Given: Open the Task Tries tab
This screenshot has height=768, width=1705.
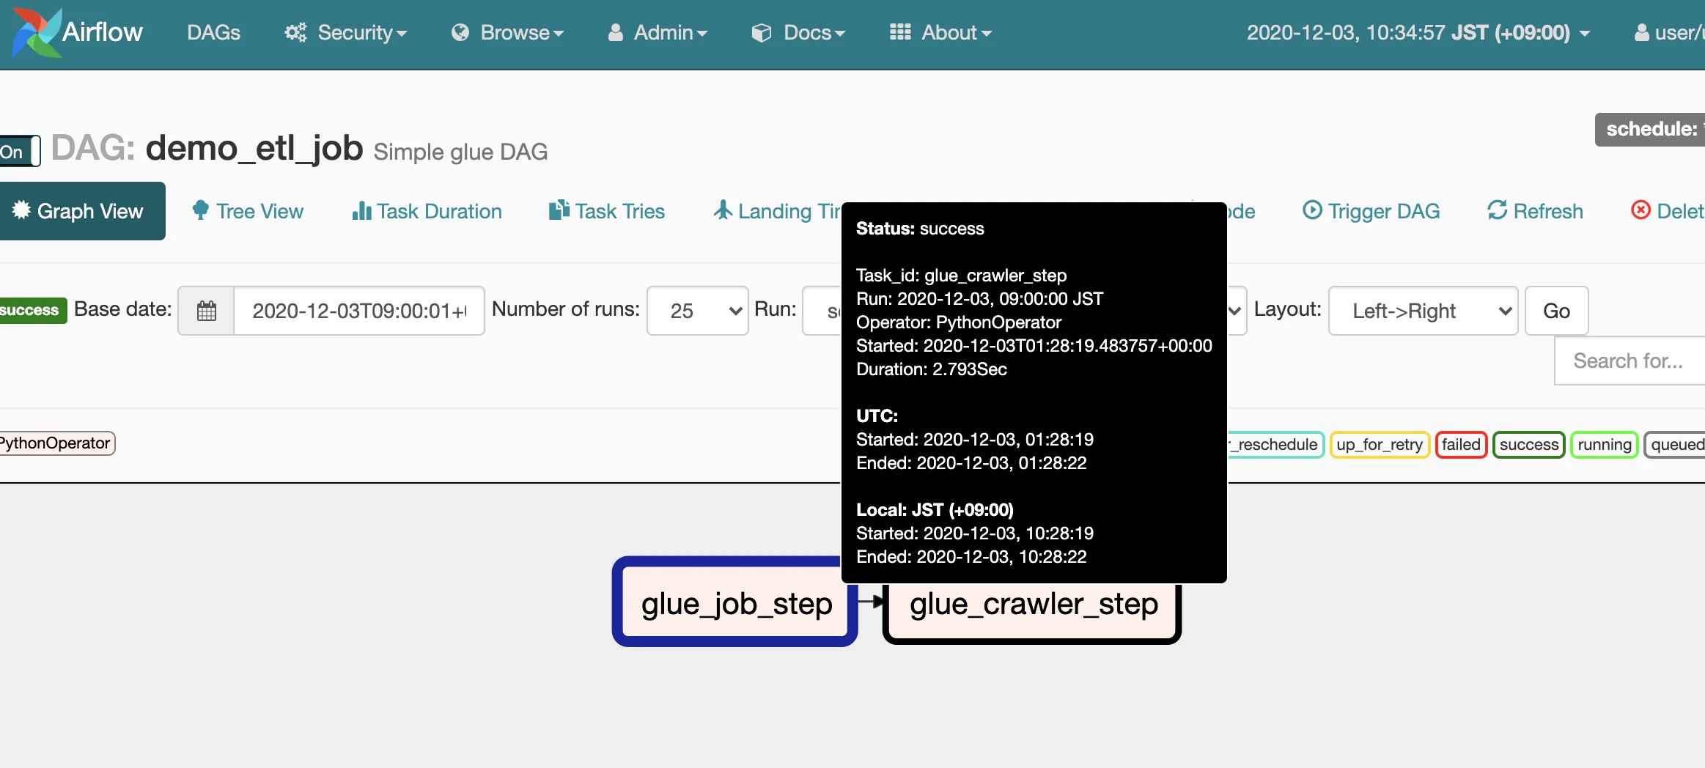Looking at the screenshot, I should 607,211.
